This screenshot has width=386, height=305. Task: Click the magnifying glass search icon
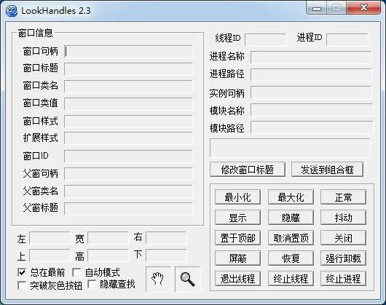[188, 279]
